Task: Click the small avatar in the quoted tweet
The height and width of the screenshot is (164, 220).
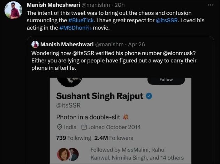Action: pos(35,44)
